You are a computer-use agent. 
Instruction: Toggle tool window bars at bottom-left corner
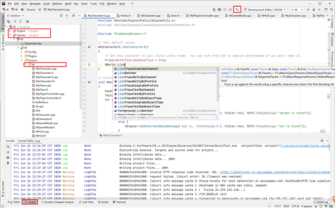(x=3, y=206)
